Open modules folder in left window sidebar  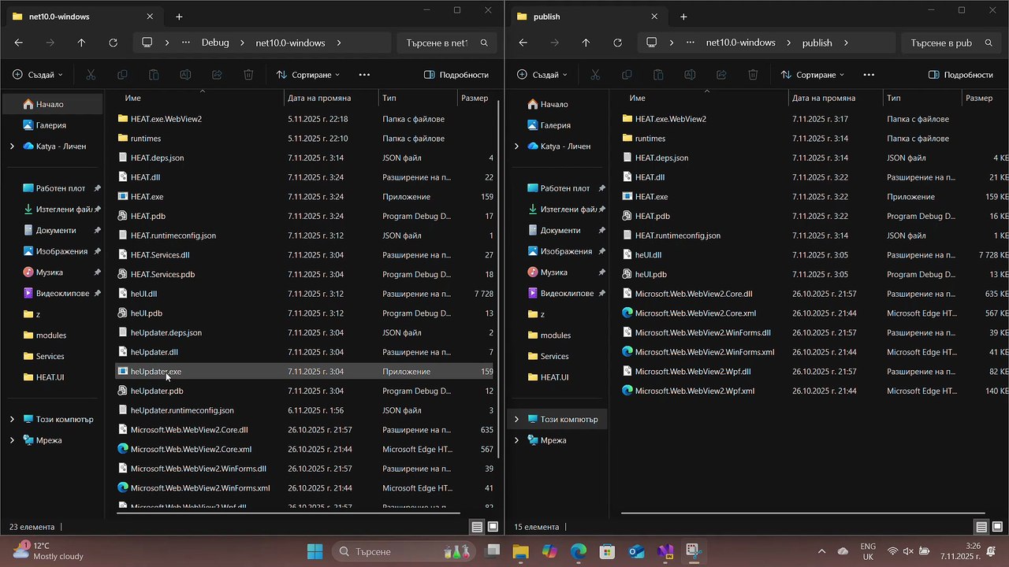[52, 335]
